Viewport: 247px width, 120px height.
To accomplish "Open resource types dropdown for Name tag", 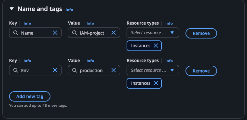I will pyautogui.click(x=153, y=33).
